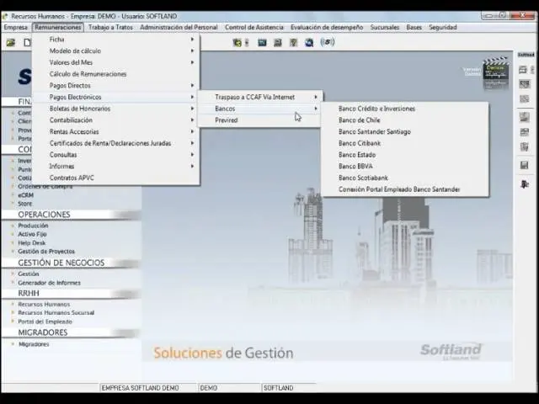This screenshot has width=539, height=404.
Task: Click the green open-folder toolbar icon
Action: coord(11,43)
